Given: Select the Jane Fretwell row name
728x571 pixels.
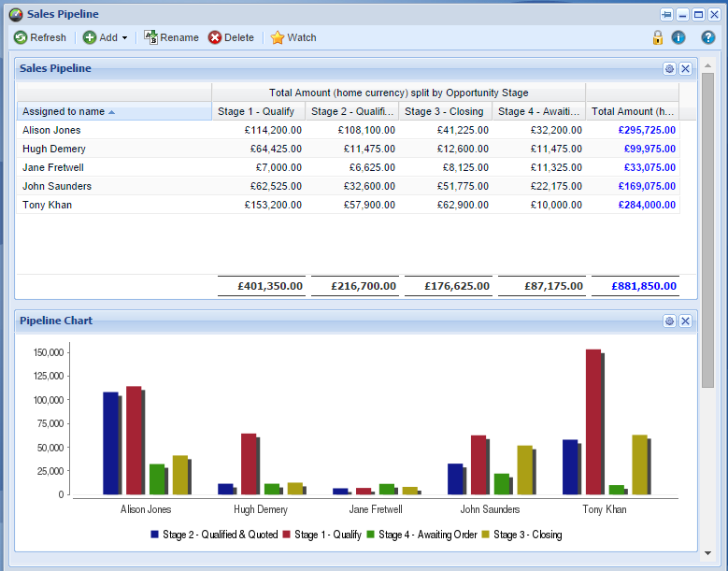Looking at the screenshot, I should [53, 167].
